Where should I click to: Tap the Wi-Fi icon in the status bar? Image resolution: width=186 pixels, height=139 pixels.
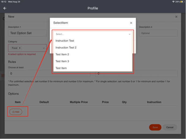point(173,2)
